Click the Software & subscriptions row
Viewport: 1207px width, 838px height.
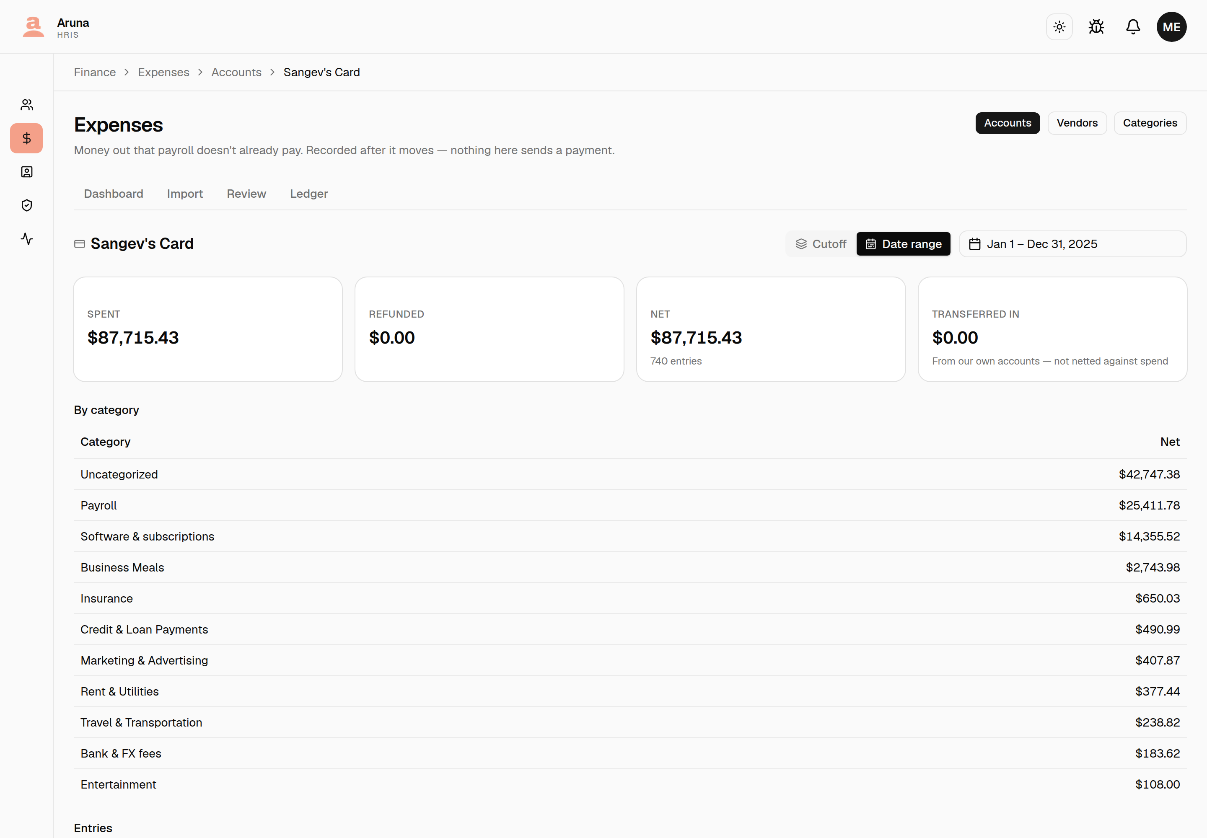coord(630,537)
